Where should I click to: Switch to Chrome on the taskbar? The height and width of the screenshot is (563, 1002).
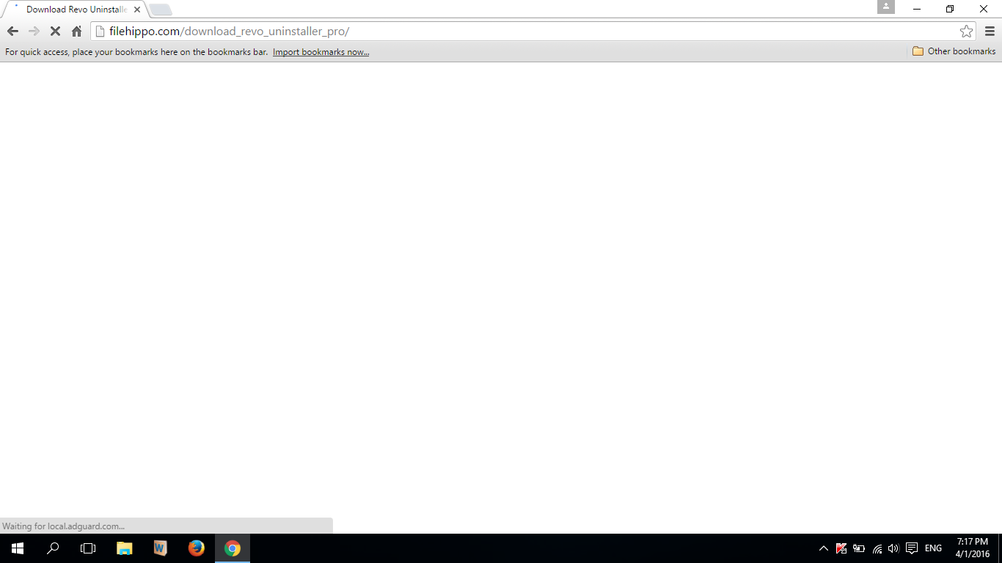point(232,548)
